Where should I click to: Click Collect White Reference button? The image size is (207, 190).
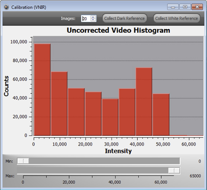click(x=177, y=18)
